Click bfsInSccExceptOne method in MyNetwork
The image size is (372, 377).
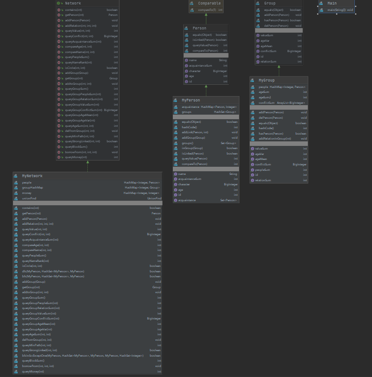click(82, 356)
